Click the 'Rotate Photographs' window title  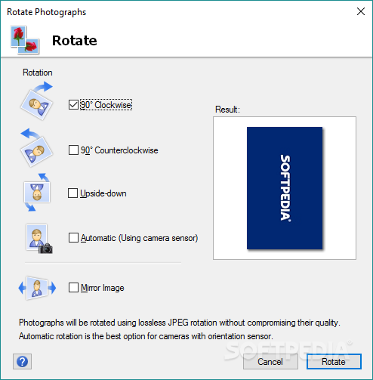[x=46, y=12]
